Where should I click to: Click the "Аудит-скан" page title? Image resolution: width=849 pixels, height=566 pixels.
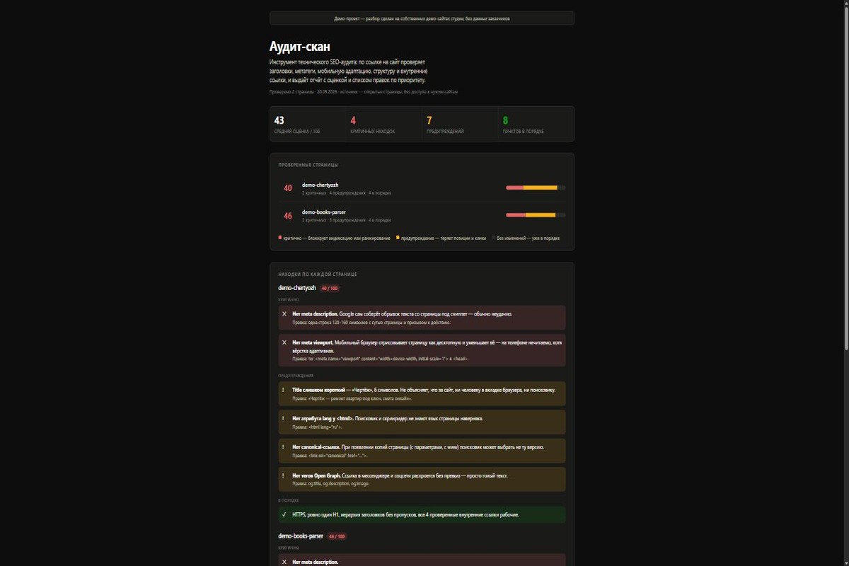coord(300,47)
